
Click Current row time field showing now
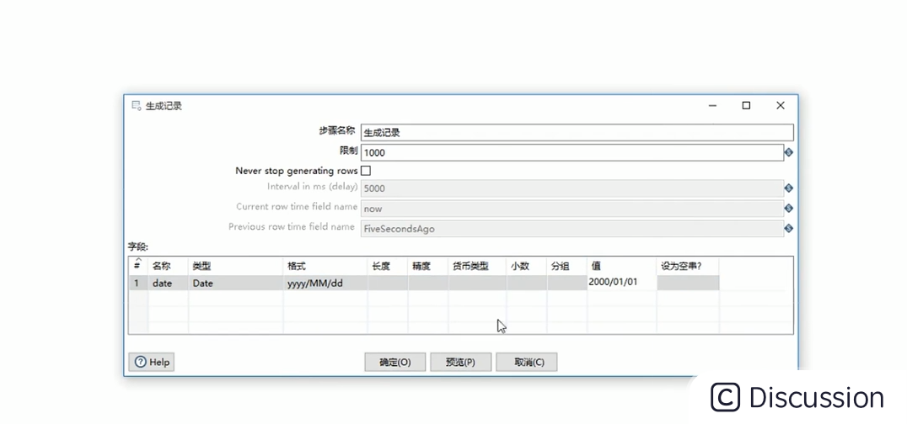coord(572,208)
